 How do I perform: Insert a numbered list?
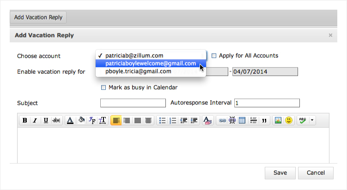point(173,120)
